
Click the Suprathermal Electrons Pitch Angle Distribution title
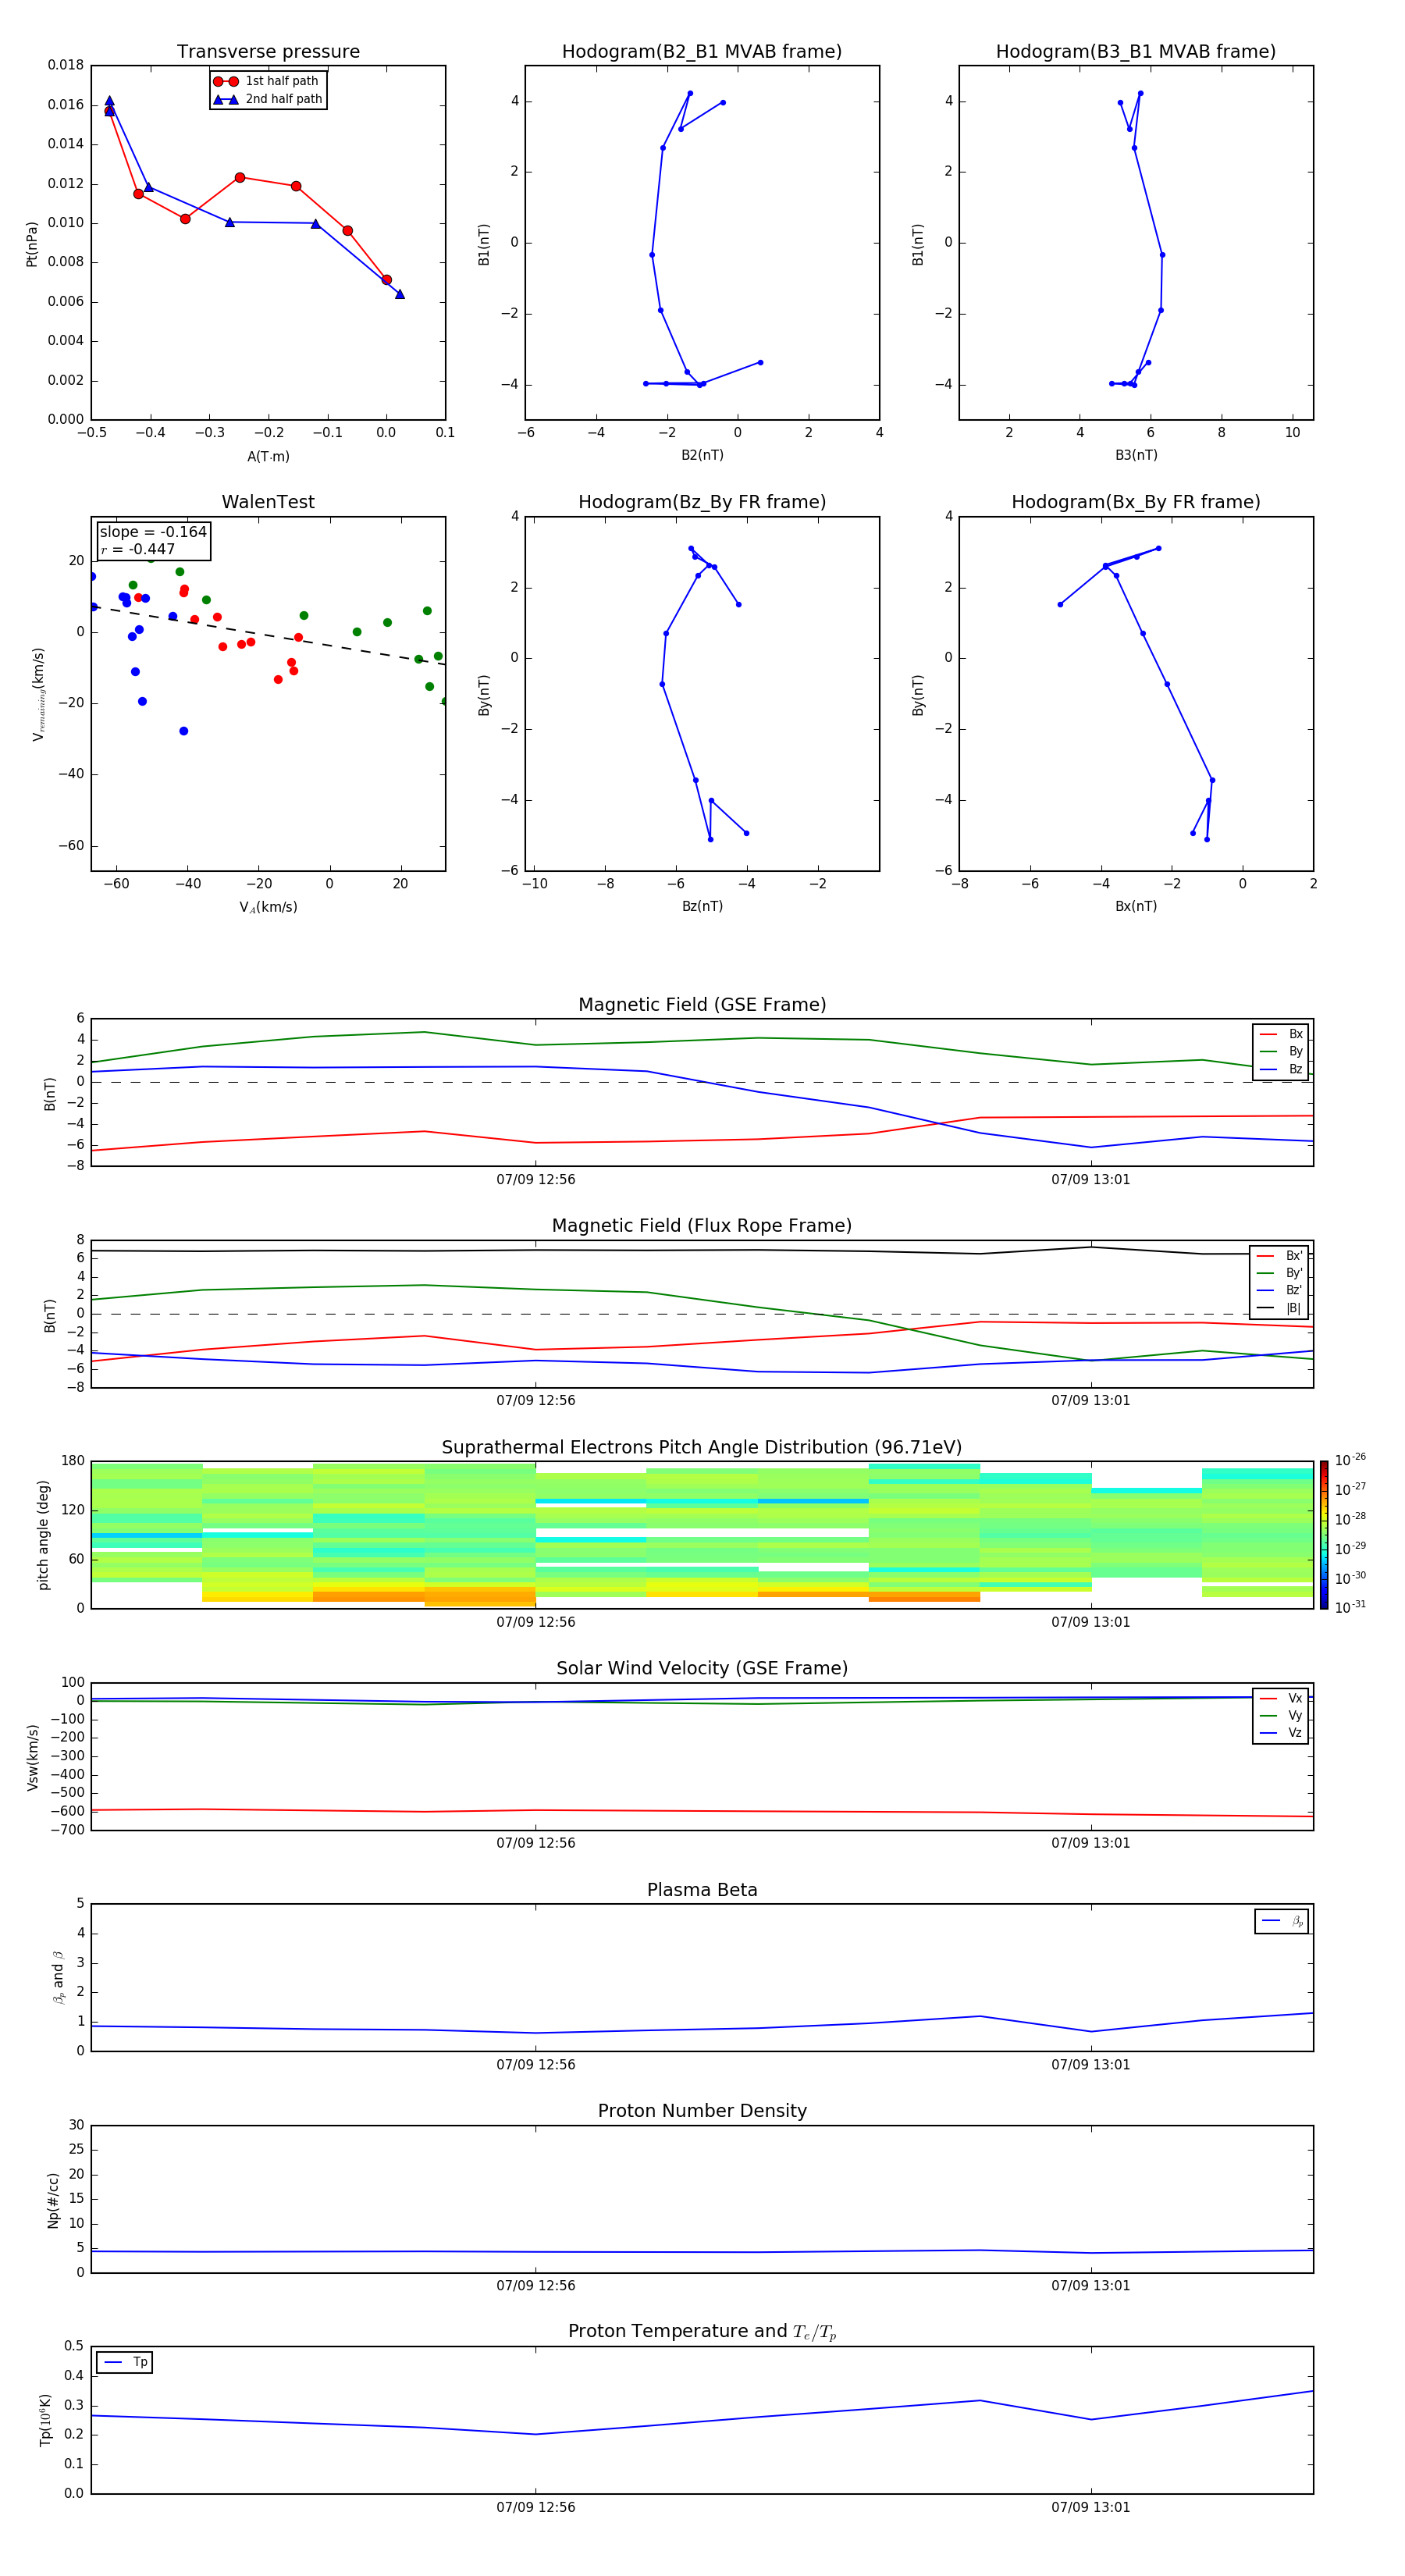click(x=702, y=1448)
